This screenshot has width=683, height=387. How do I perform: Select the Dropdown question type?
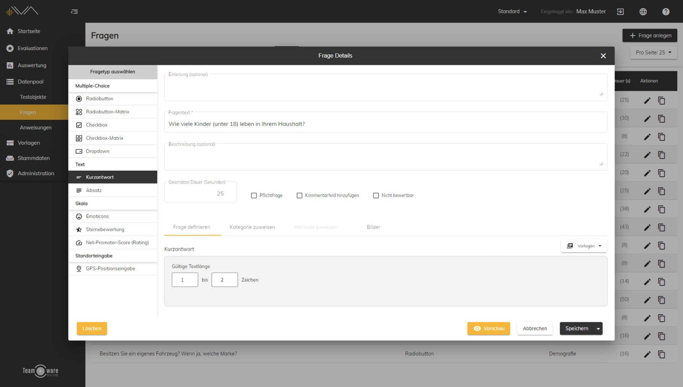click(x=113, y=151)
